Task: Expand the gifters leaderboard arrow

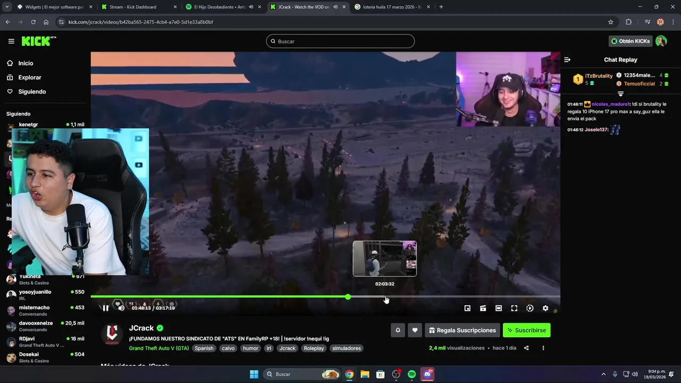Action: point(620,94)
